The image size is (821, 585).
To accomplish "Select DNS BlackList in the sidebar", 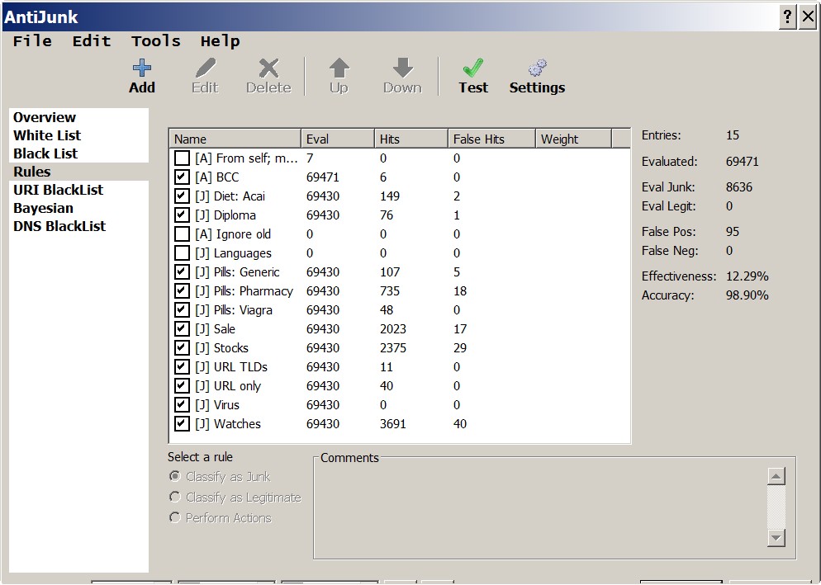I will click(59, 226).
